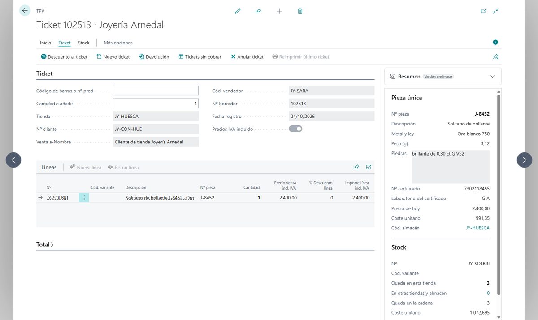Expand the Total section

pyautogui.click(x=45, y=245)
